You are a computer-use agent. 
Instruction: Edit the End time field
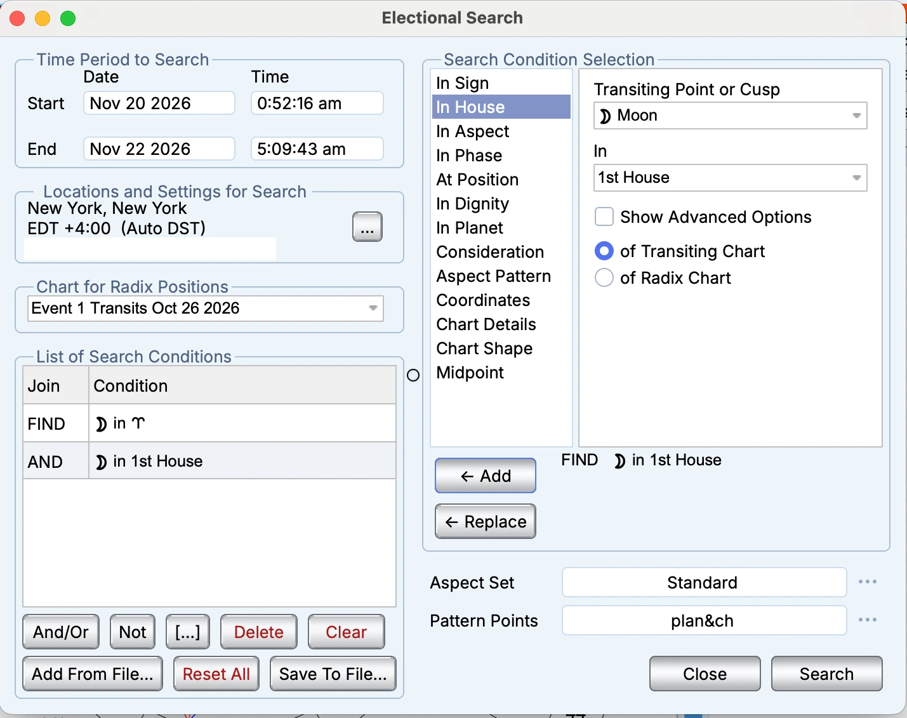point(317,149)
